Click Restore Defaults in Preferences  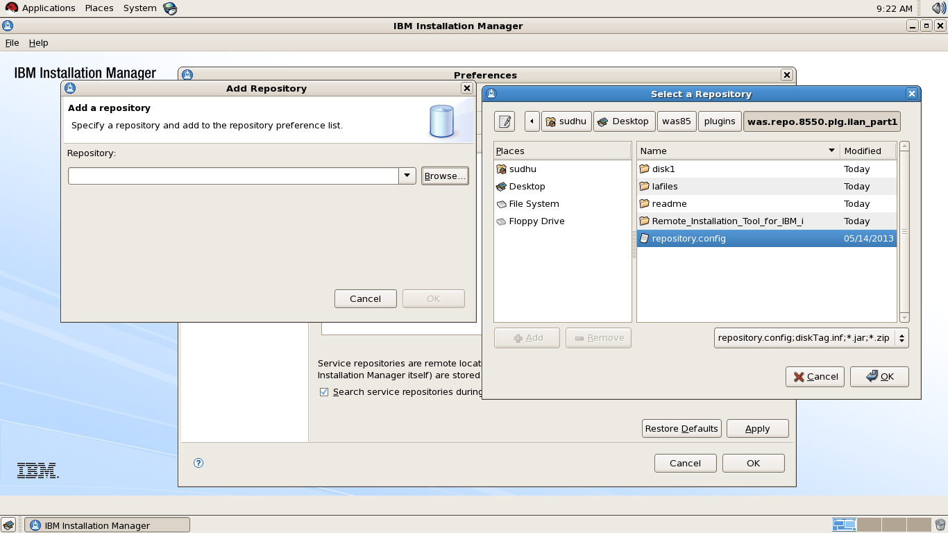coord(682,428)
